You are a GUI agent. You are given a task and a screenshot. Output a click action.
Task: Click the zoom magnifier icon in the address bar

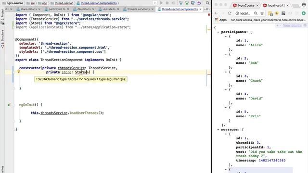pyautogui.click(x=256, y=13)
